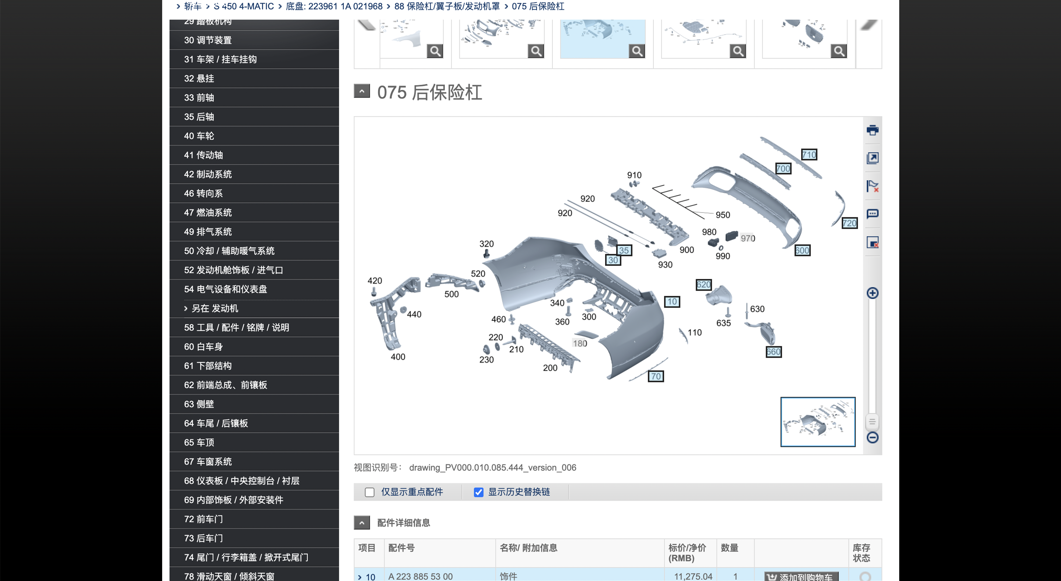The height and width of the screenshot is (581, 1061).
Task: Select callout 30 in drawing
Action: click(x=613, y=260)
